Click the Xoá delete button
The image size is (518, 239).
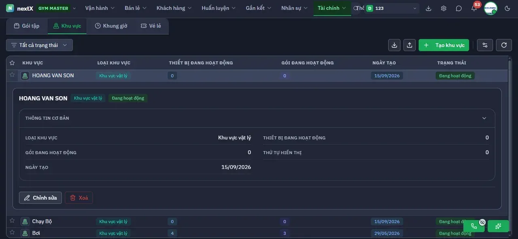click(79, 198)
